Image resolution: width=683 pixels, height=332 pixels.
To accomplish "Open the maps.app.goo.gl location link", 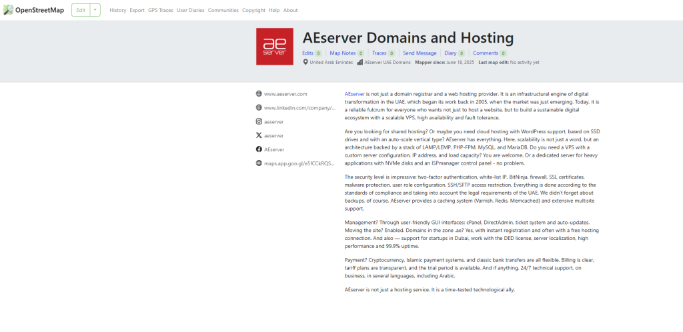I will [x=300, y=163].
